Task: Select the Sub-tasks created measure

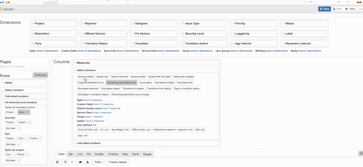Action: [x=165, y=82]
